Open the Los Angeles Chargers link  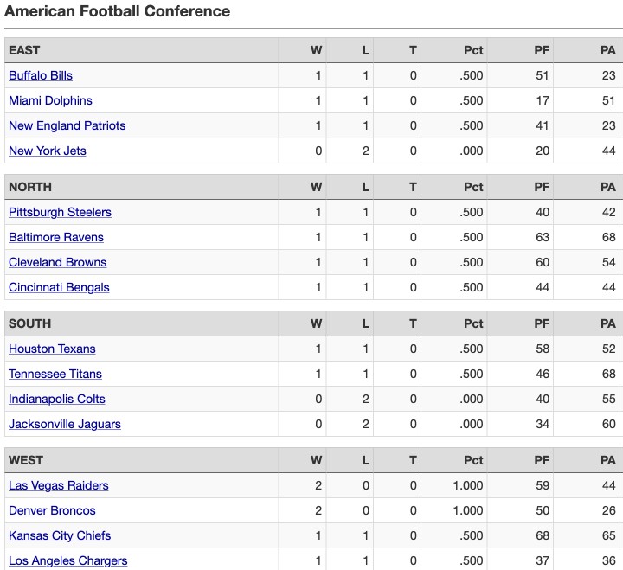pos(68,560)
